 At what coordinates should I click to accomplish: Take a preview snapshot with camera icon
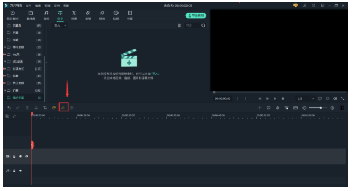(x=327, y=99)
